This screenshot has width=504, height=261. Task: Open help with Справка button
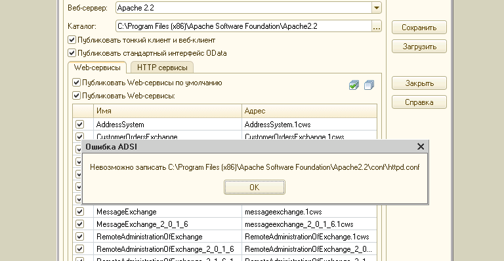coord(419,102)
